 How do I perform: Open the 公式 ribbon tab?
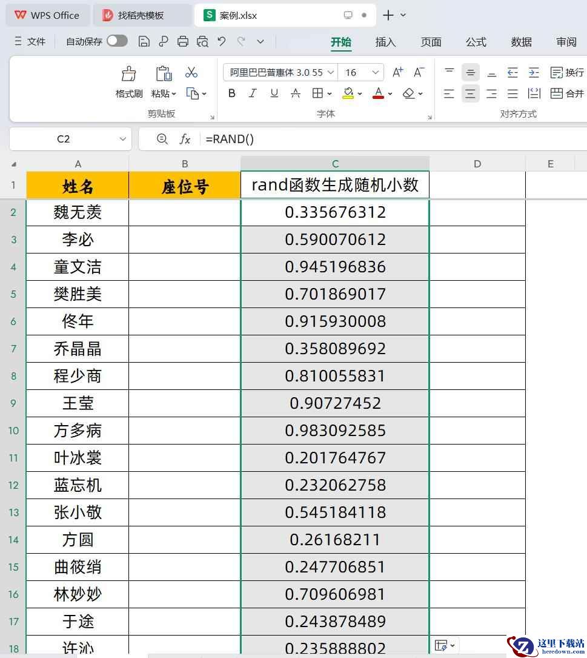[x=476, y=42]
